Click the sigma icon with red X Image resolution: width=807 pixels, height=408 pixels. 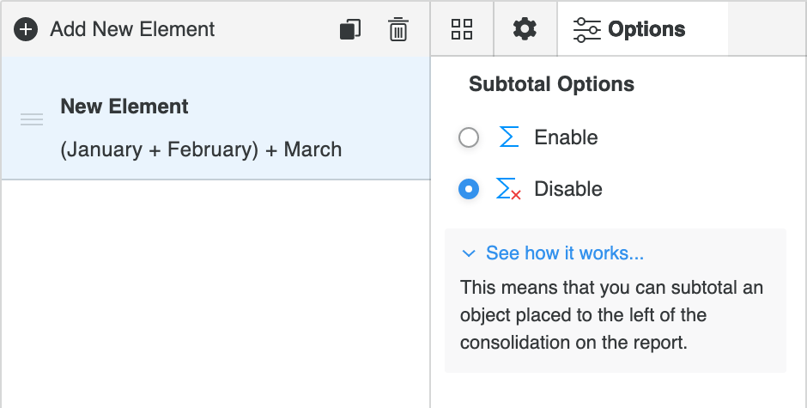tap(509, 190)
